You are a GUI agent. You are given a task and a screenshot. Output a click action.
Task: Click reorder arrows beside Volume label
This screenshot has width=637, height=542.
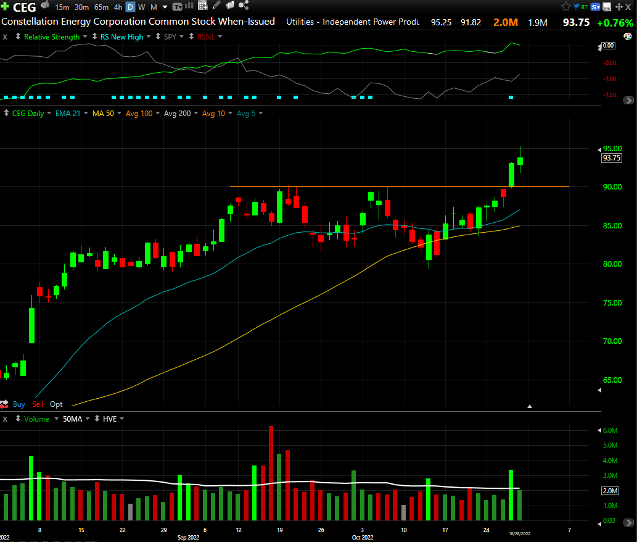[x=18, y=419]
